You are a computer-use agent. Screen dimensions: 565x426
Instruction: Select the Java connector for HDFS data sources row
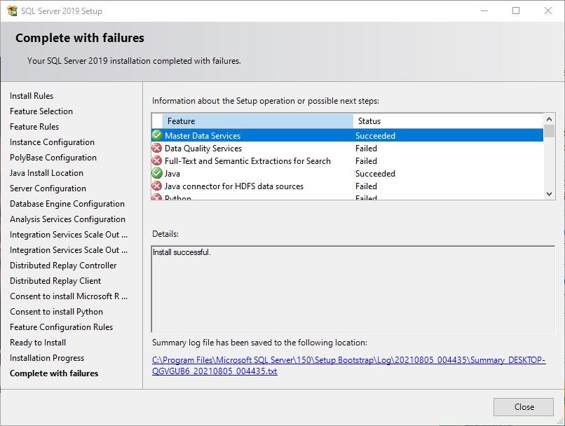(x=234, y=186)
